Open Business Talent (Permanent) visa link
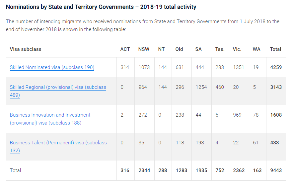The image size is (292, 183). [x=58, y=143]
